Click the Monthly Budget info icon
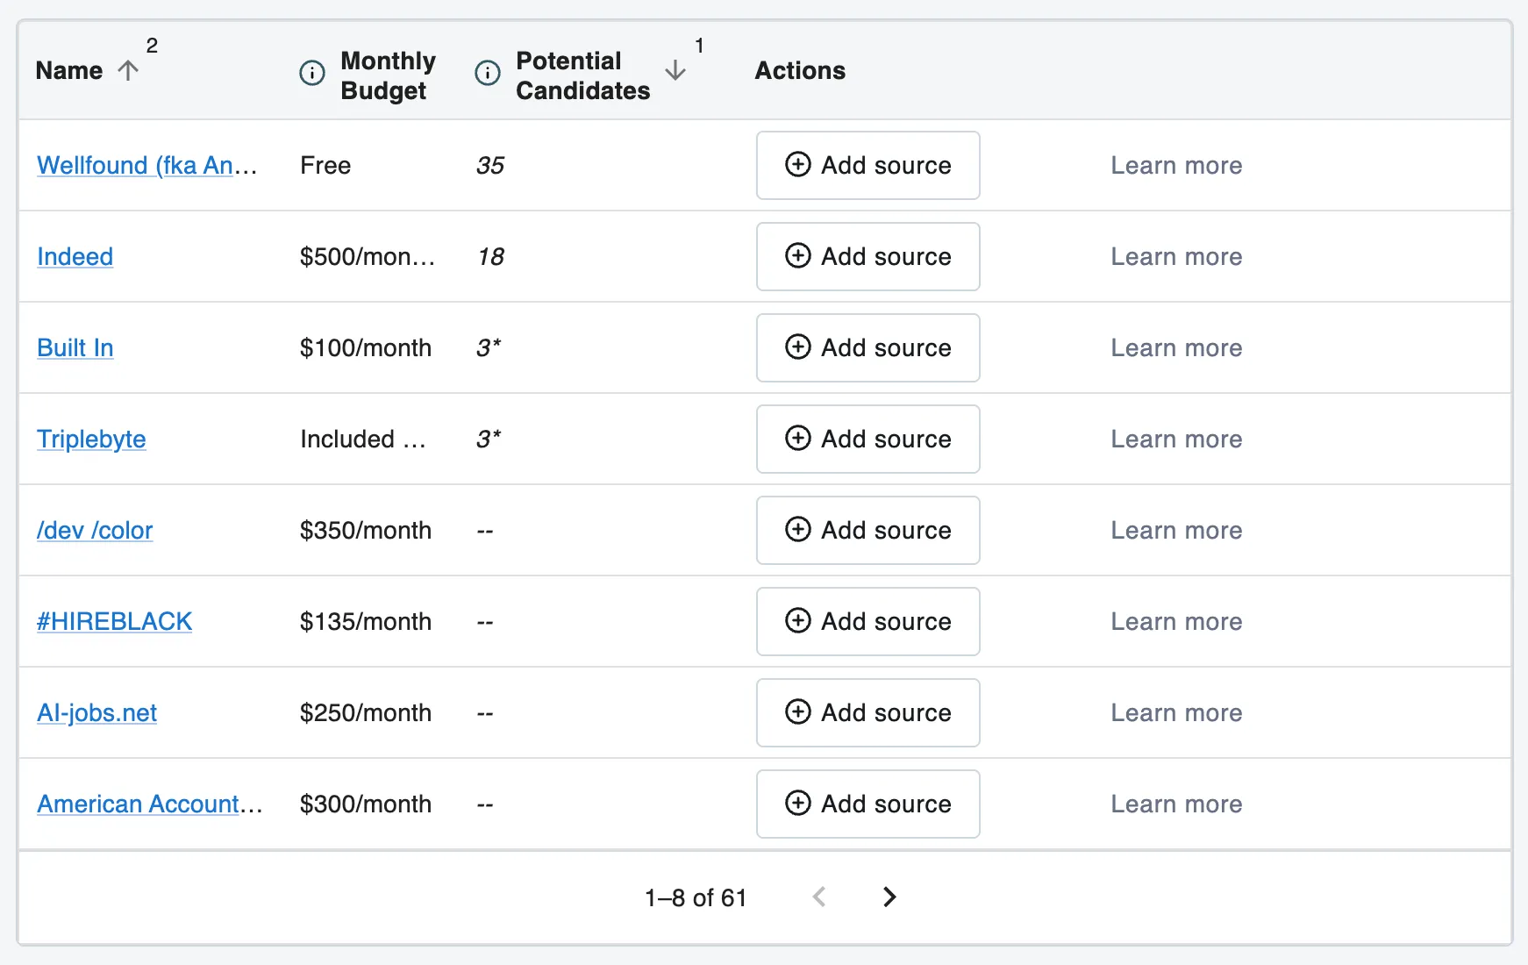The width and height of the screenshot is (1528, 965). click(312, 73)
